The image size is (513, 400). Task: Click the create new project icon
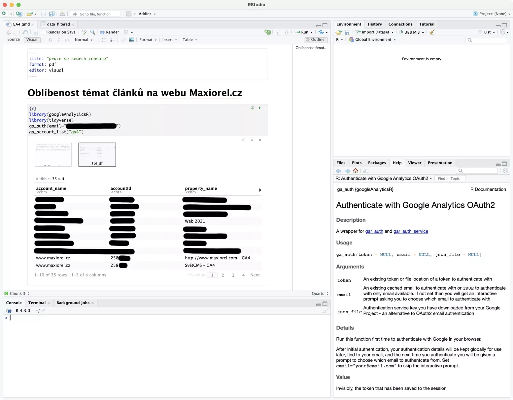coord(19,14)
